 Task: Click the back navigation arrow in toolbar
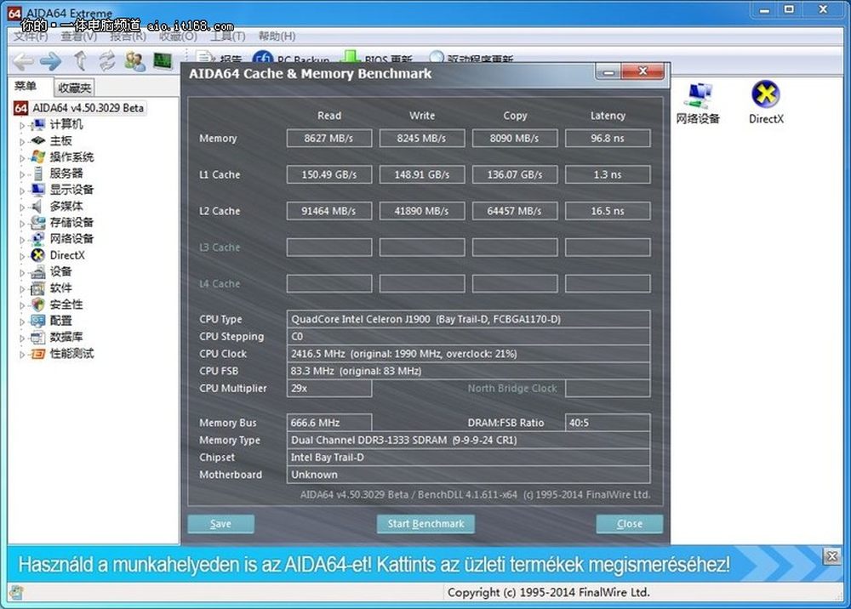point(23,61)
